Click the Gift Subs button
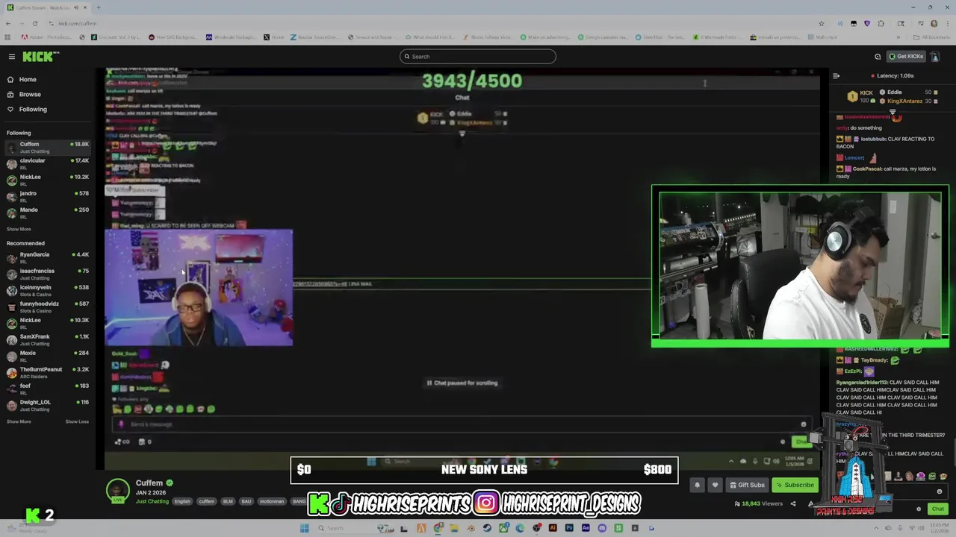Image resolution: width=956 pixels, height=537 pixels. click(747, 485)
